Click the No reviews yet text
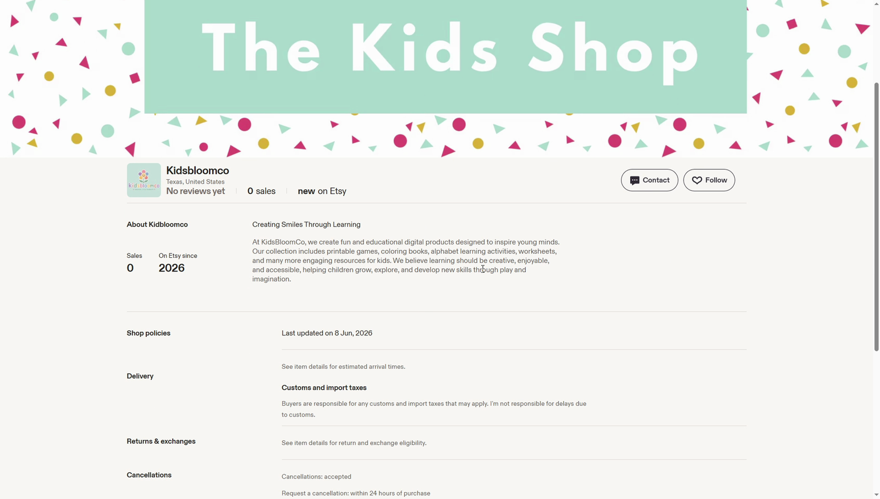880x499 pixels. coord(196,191)
